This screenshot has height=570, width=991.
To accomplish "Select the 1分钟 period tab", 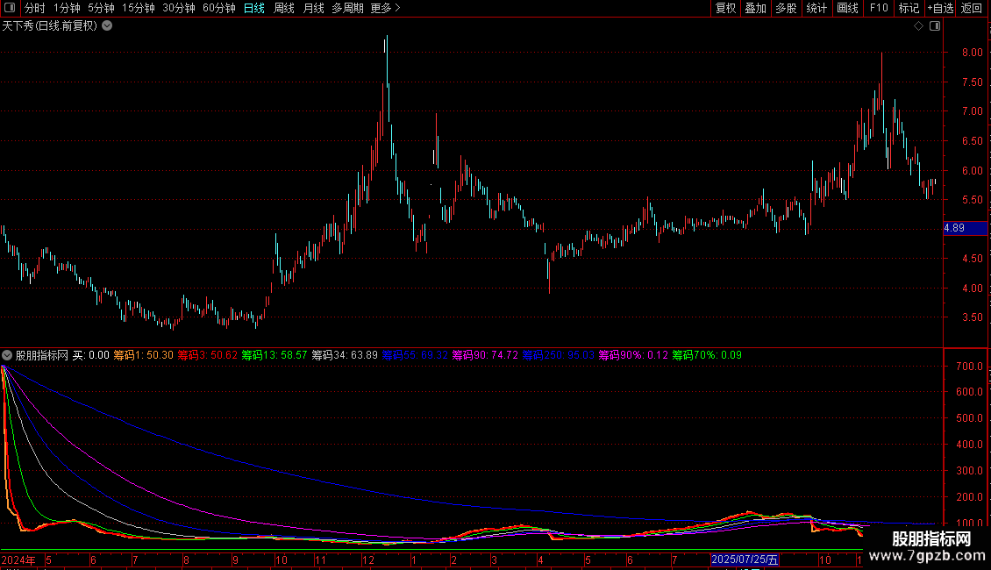I will (67, 8).
